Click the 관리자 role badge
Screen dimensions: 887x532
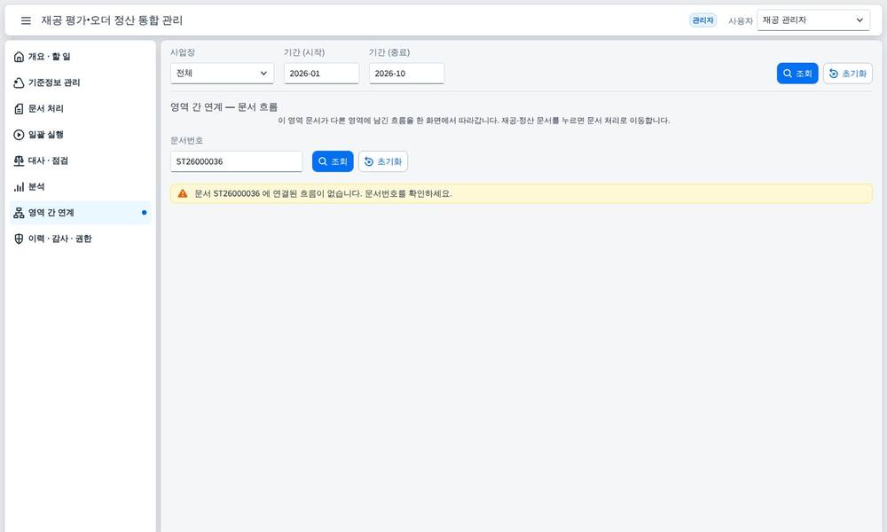[703, 20]
